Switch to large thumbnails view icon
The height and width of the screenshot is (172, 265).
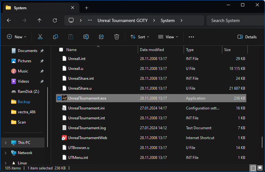260,168
